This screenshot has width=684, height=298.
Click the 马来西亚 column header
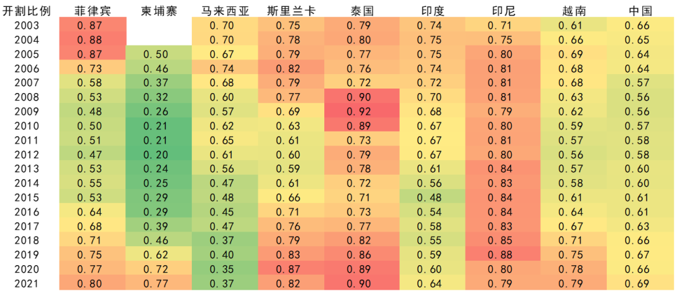click(225, 11)
